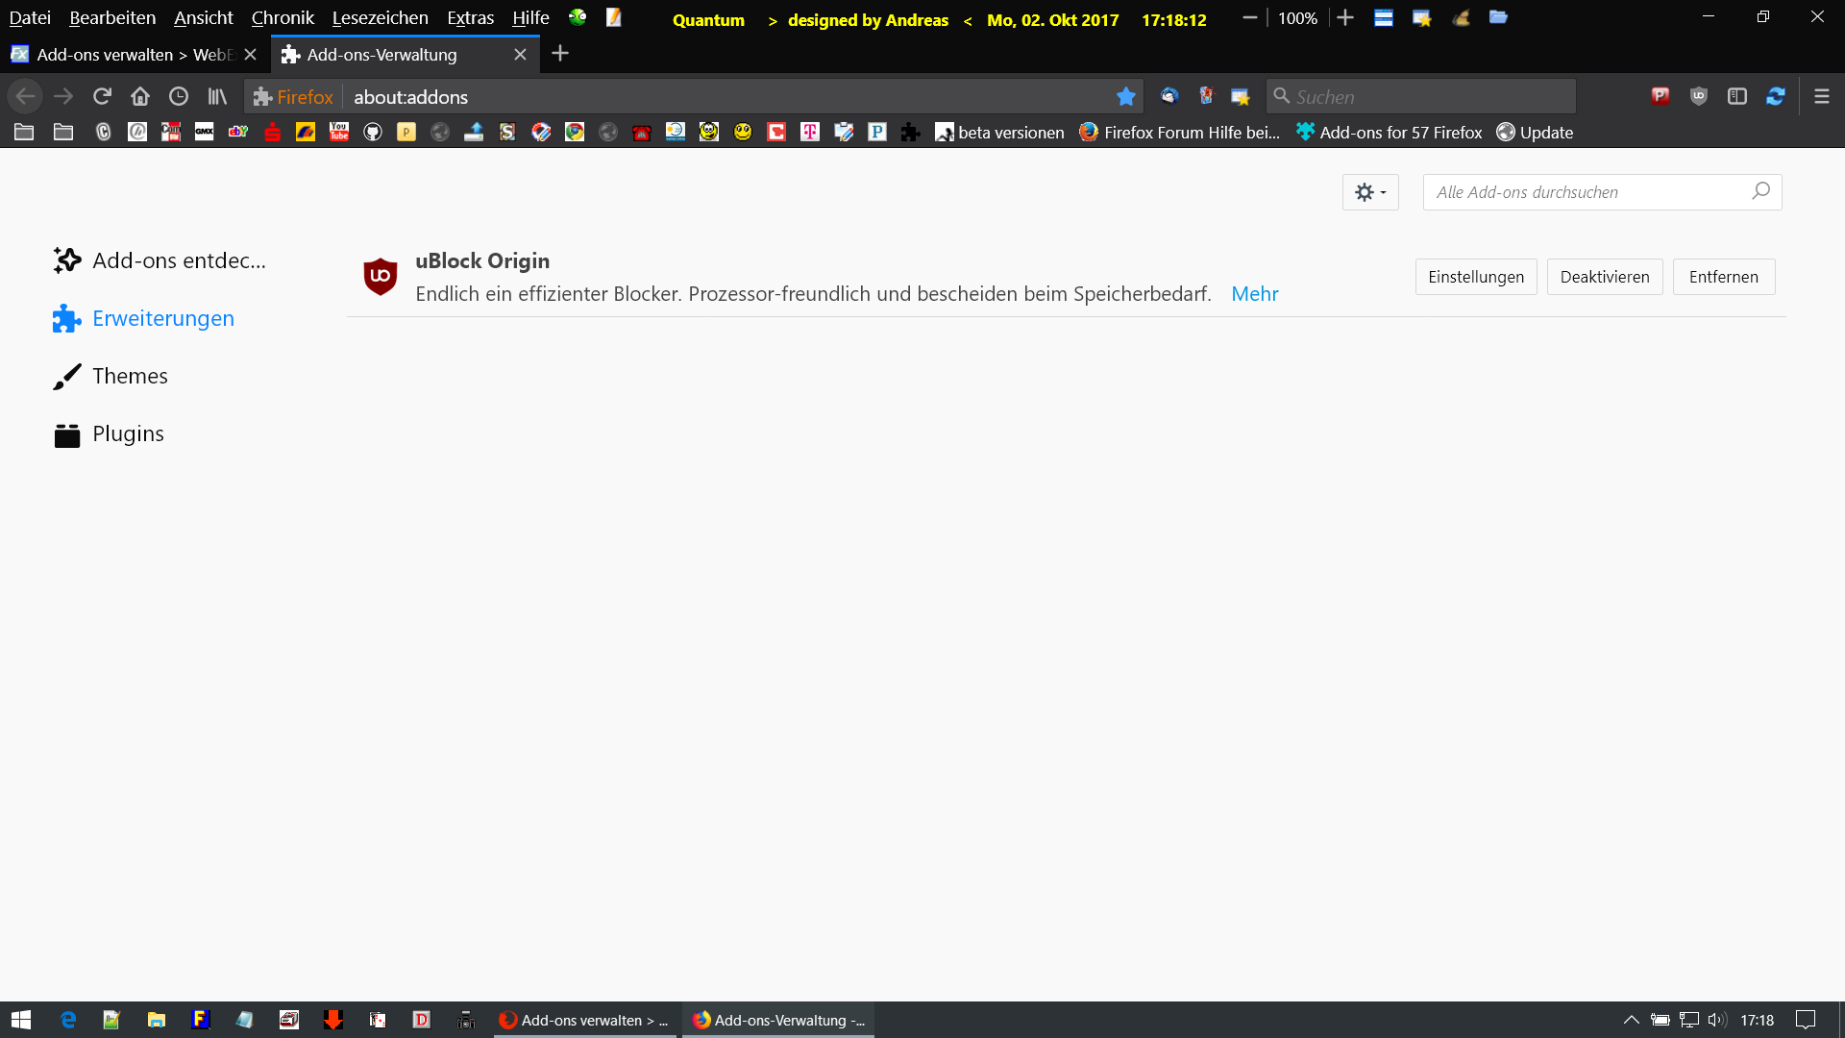
Task: Click the uBlock Origin toolbar shield icon
Action: [1699, 96]
